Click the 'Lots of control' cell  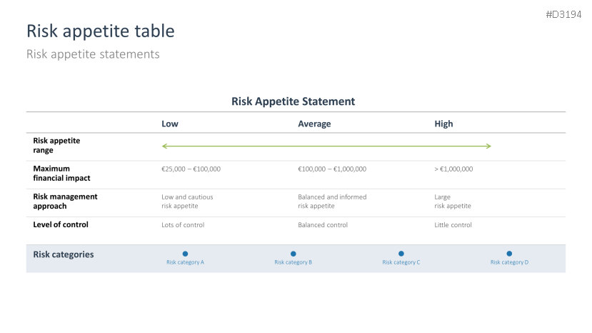[x=183, y=225]
